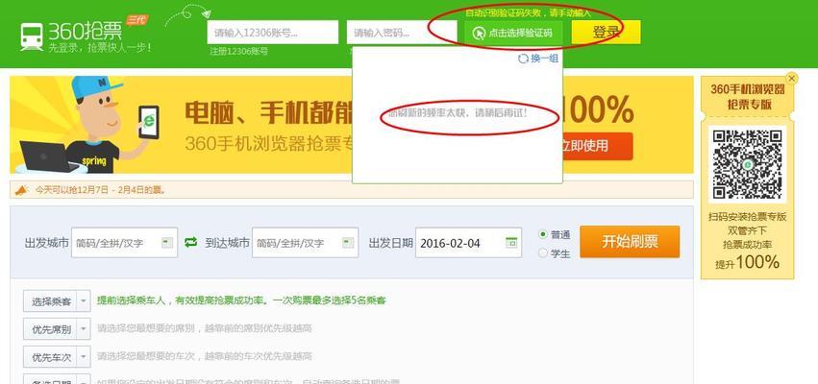Viewport: 818px width, 384px height.
Task: Open the 点击选择验证码 captcha selector
Action: [513, 33]
